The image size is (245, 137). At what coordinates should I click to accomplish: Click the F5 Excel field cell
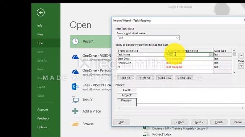(141, 67)
